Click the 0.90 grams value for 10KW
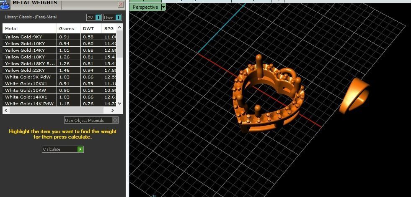 [x=64, y=91]
